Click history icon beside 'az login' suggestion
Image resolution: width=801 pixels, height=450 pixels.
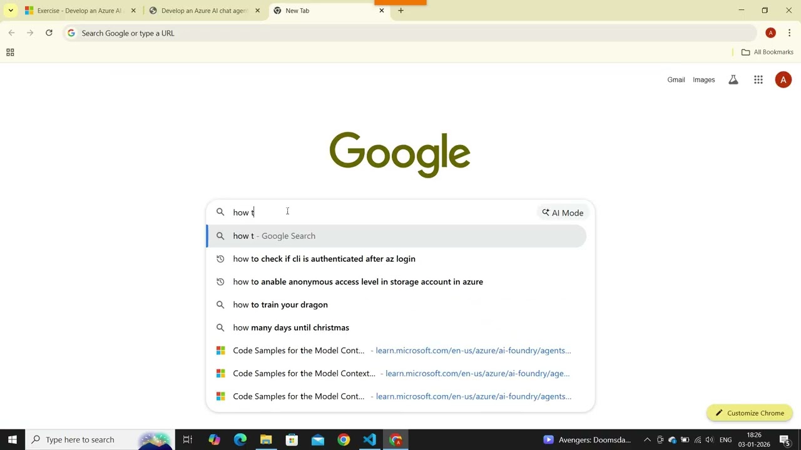point(220,259)
